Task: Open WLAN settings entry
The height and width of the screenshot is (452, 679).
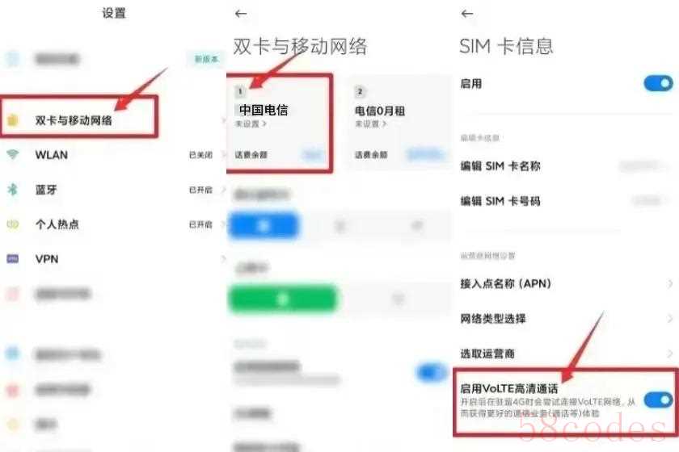Action: [113, 154]
